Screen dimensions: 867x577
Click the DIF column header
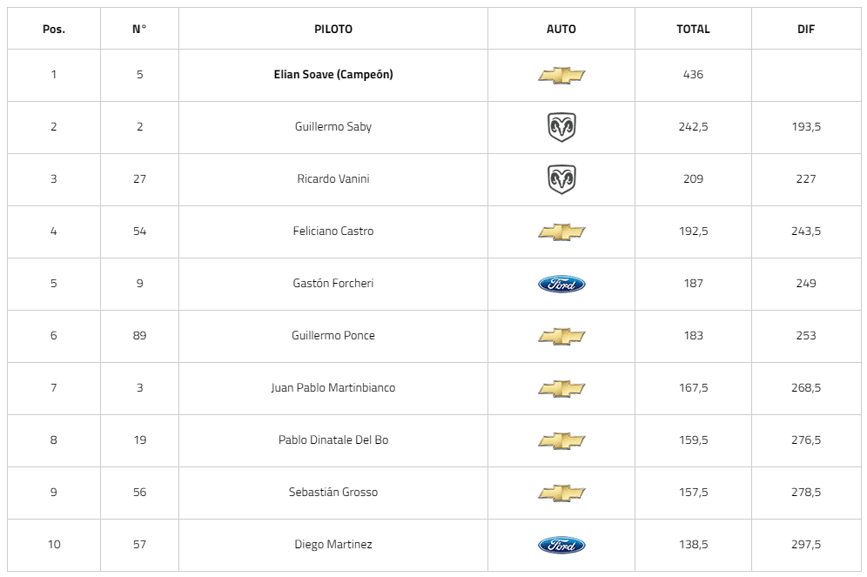click(x=806, y=29)
